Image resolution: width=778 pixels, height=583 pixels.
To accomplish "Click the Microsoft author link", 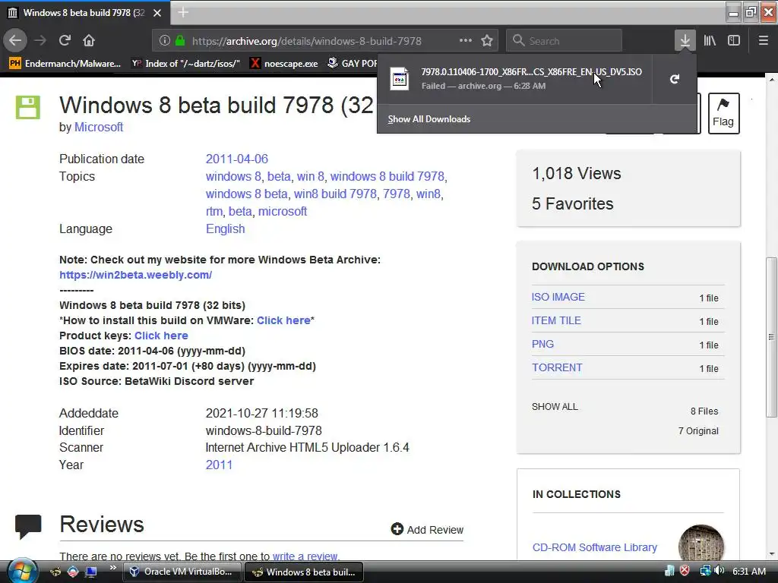I will tap(99, 127).
